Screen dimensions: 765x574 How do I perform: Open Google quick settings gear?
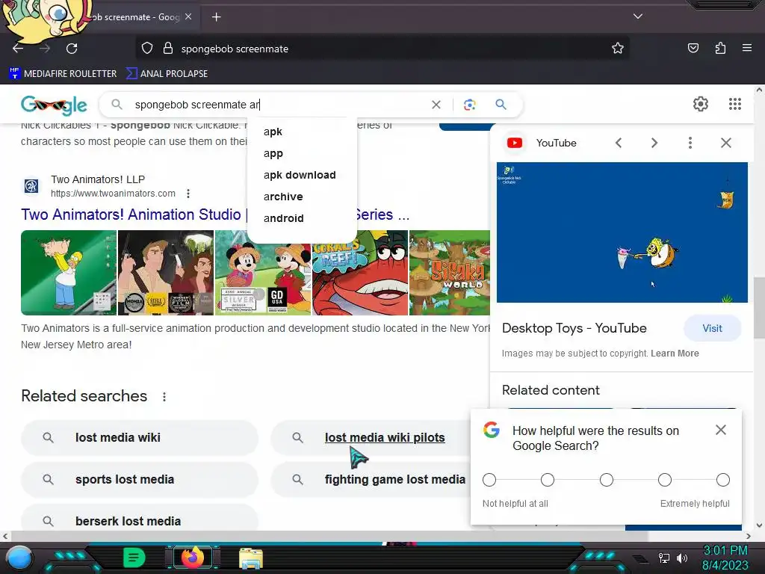tap(701, 104)
